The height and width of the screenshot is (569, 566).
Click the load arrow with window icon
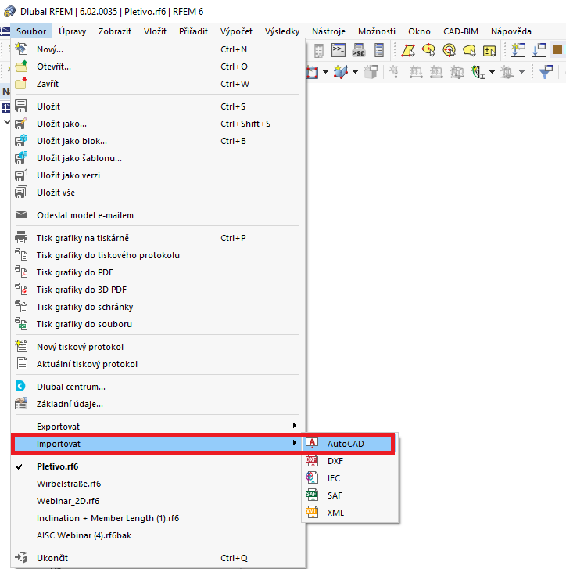click(x=539, y=50)
